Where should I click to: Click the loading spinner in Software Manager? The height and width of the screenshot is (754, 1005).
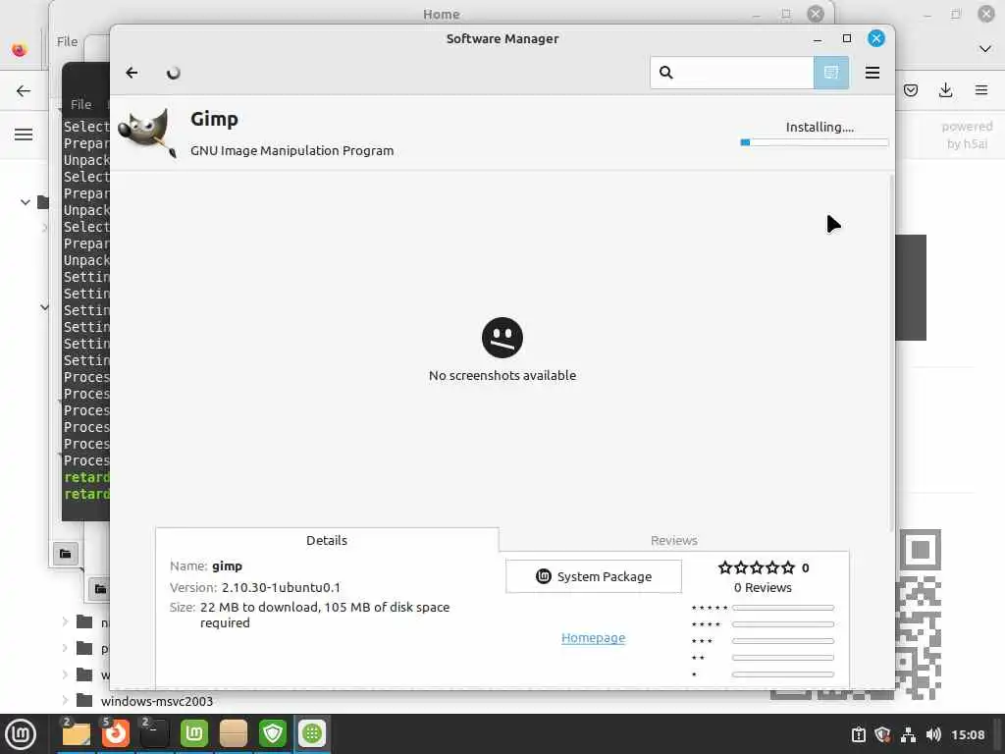click(173, 73)
